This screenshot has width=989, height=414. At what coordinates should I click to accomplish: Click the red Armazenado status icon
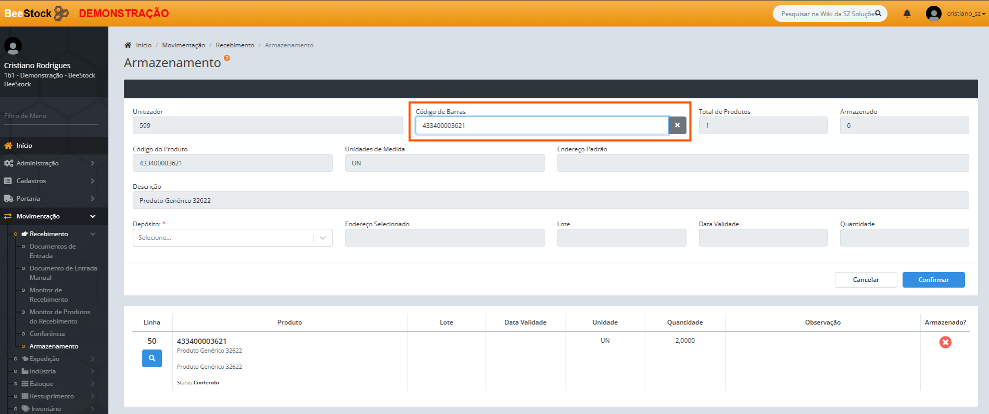(945, 342)
